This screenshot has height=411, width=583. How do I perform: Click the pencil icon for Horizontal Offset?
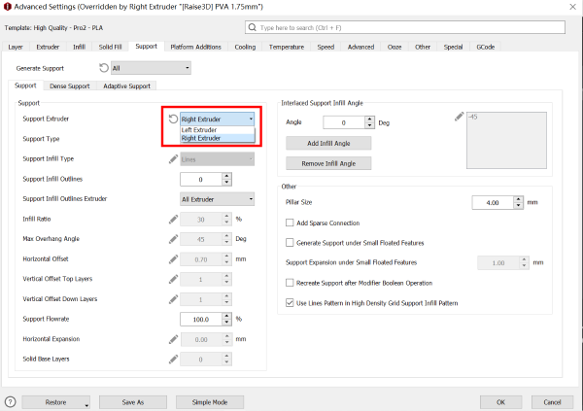point(173,259)
